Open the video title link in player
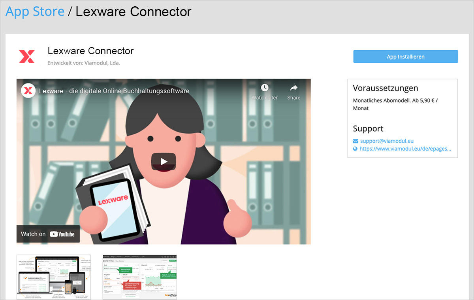 (114, 91)
